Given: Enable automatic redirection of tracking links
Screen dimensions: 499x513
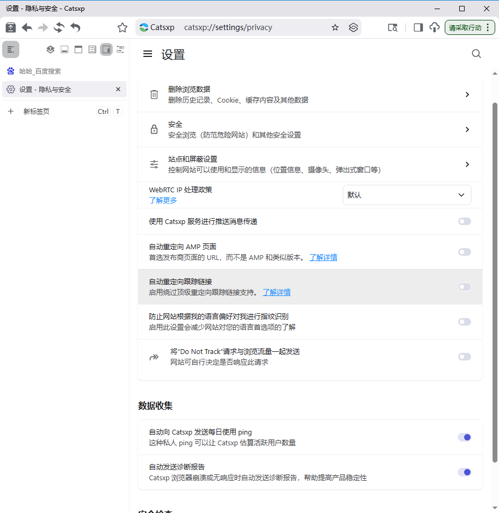Looking at the screenshot, I should (464, 286).
